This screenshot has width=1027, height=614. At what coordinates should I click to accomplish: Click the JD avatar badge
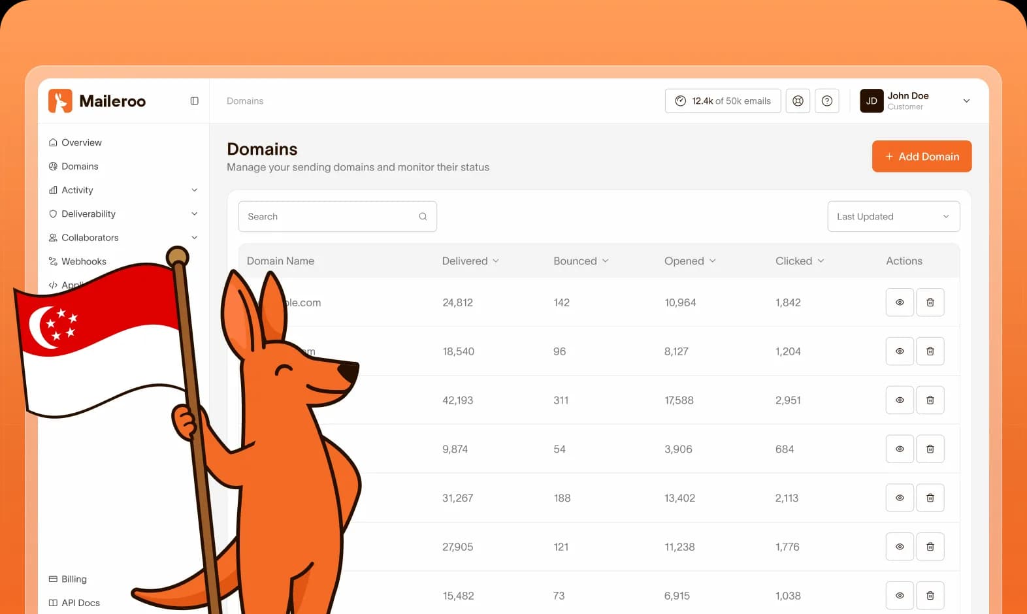click(872, 101)
